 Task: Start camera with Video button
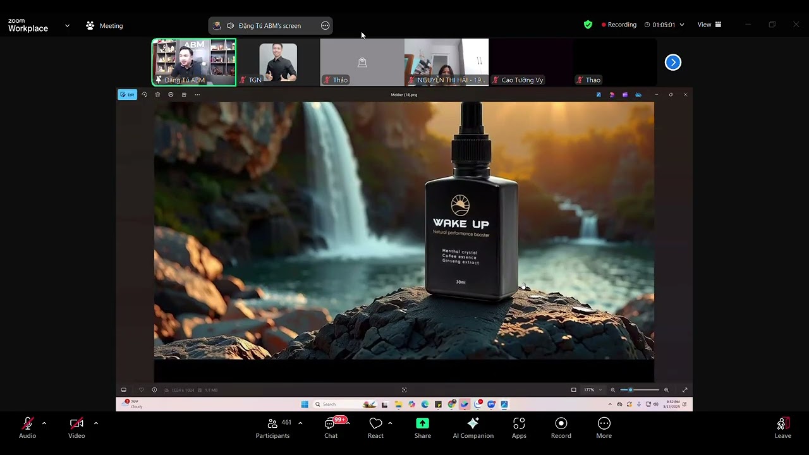[76, 427]
